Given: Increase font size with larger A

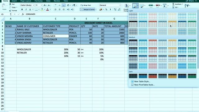Looking at the screenshot, I should coord(45,5).
